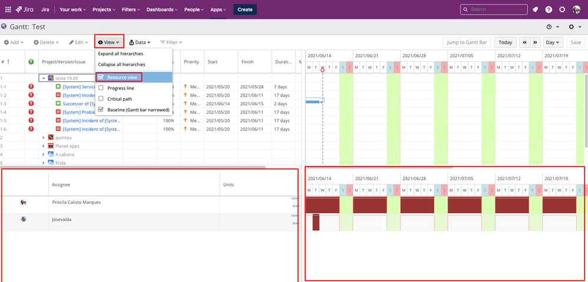Click the red warning icon on row 1-1

coord(31,87)
